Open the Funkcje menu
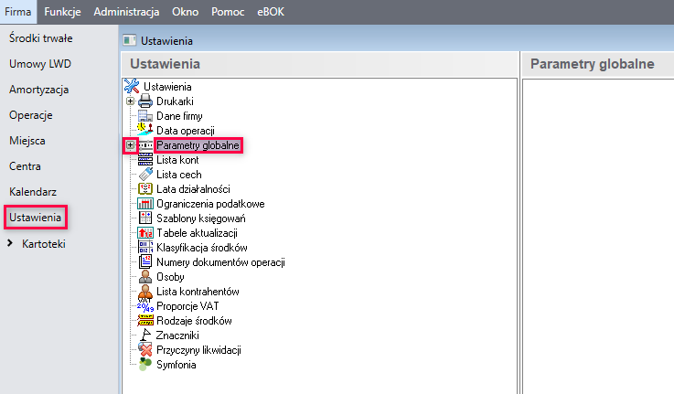 (62, 12)
